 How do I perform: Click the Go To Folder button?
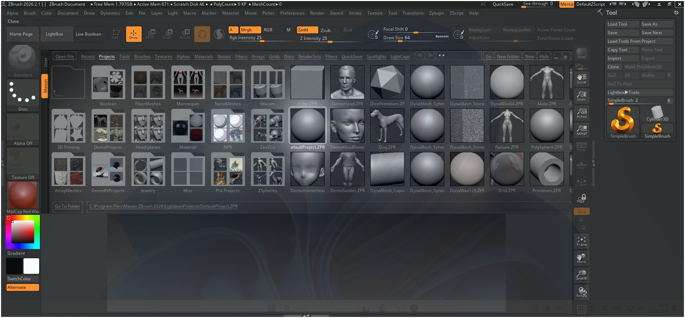pyautogui.click(x=67, y=206)
